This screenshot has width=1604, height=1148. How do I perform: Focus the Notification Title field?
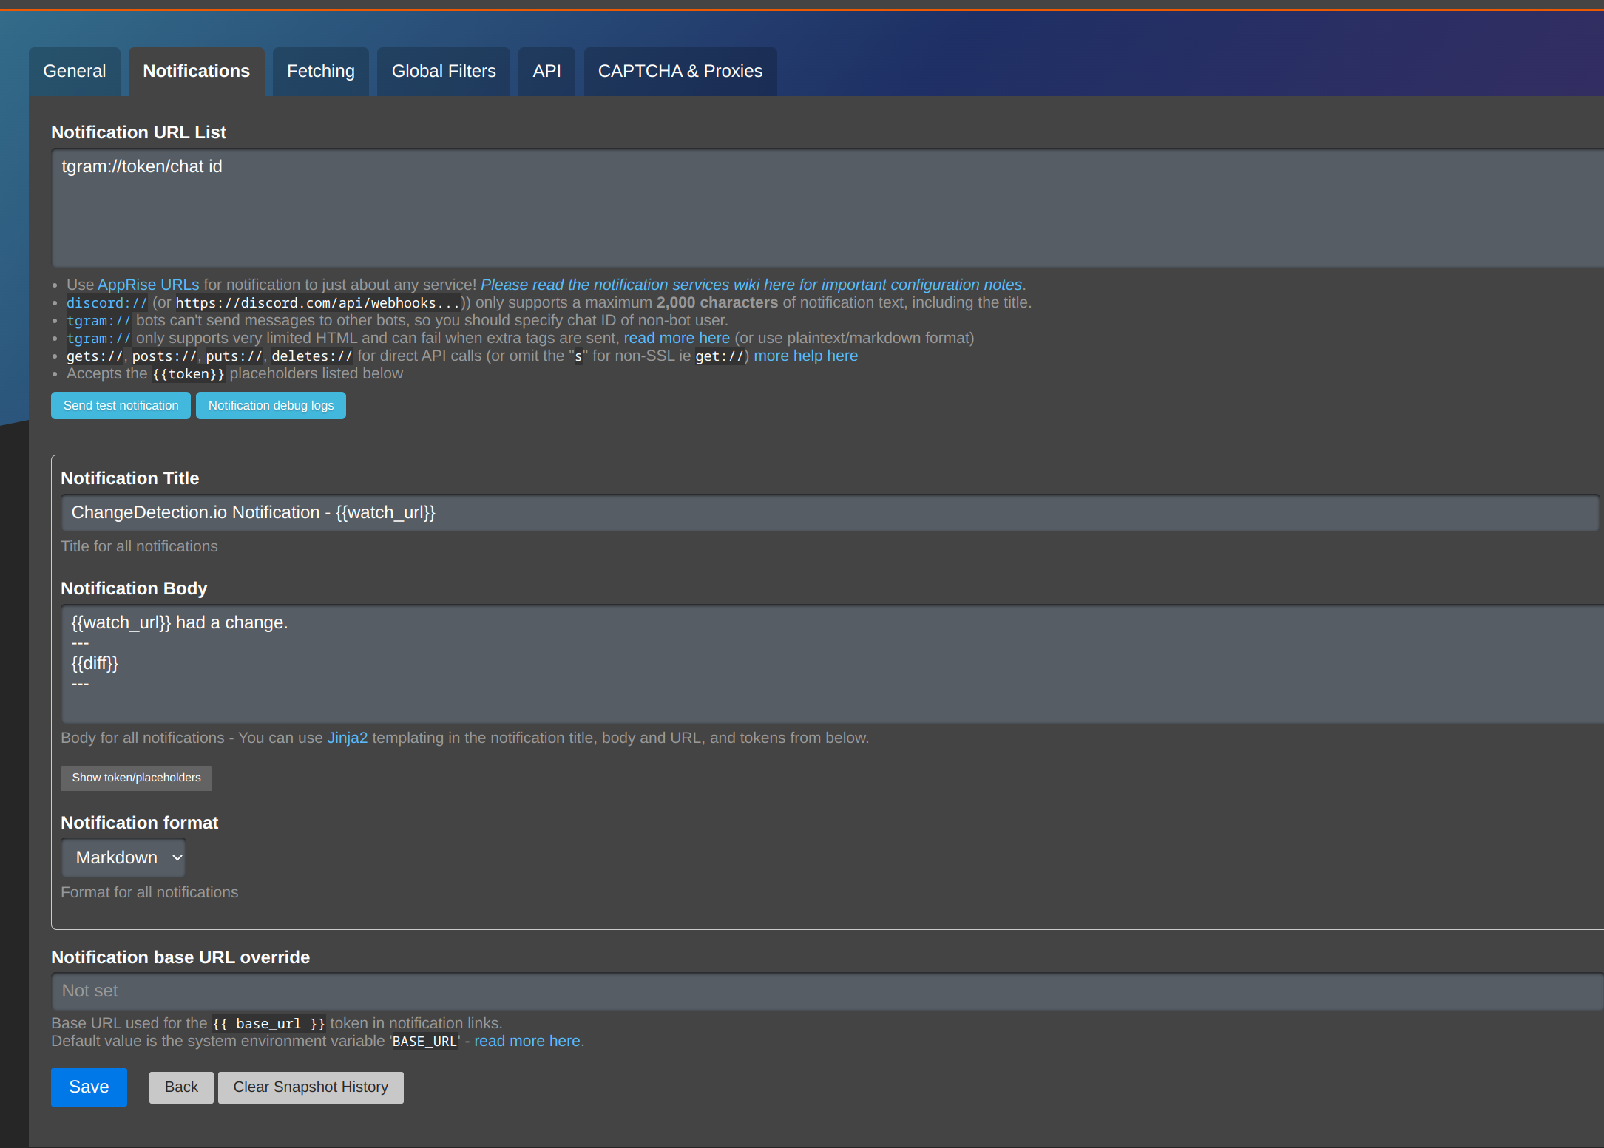tap(813, 512)
